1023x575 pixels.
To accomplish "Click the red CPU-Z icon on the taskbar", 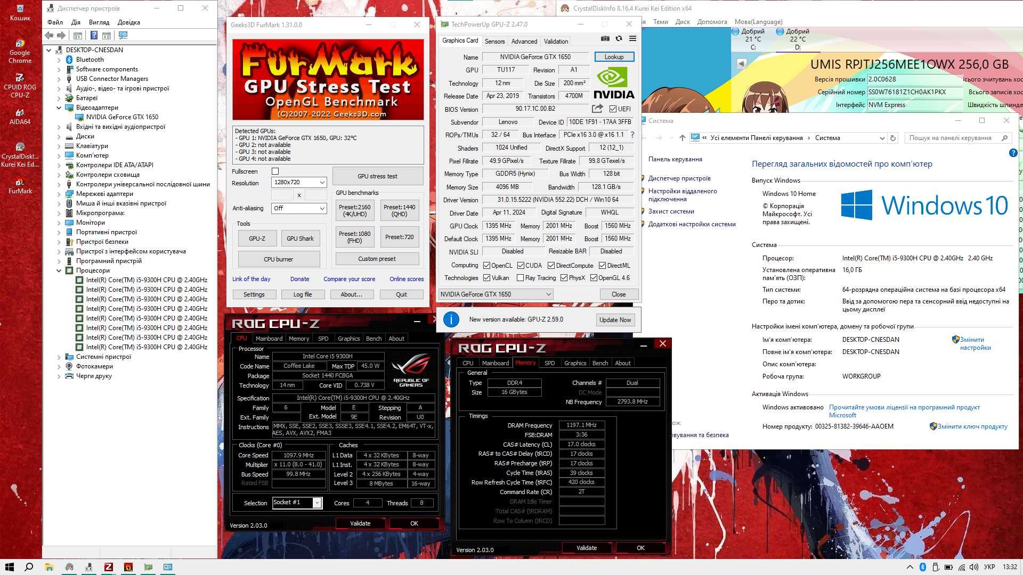I will (109, 567).
